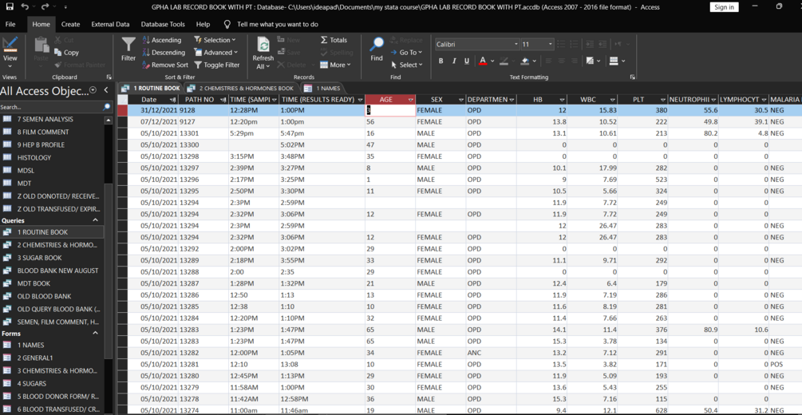Click Refresh All icon
The width and height of the screenshot is (802, 415).
click(263, 45)
